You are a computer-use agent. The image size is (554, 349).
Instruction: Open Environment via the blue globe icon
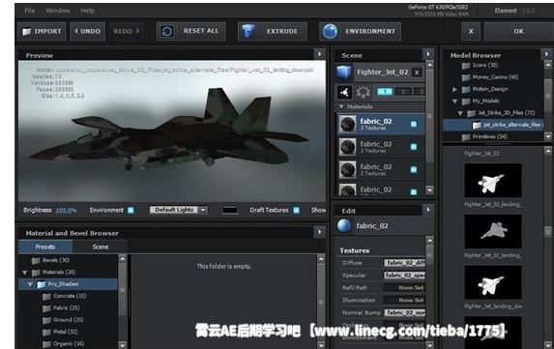(330, 32)
